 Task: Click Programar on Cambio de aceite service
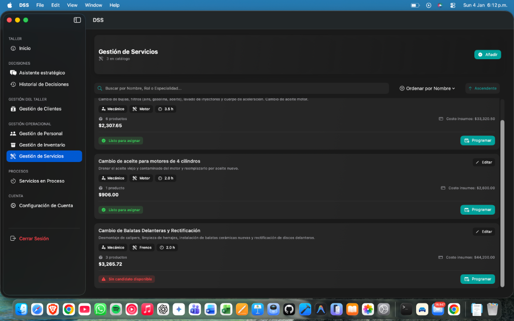point(477,210)
